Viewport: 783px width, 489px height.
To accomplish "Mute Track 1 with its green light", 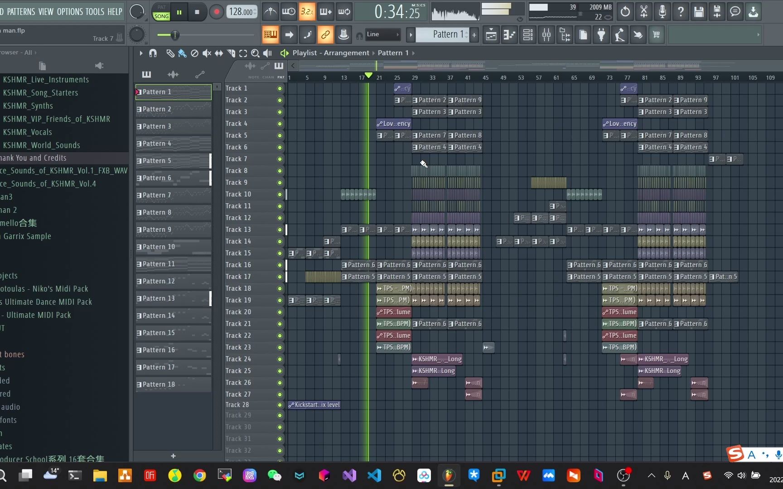I will tap(280, 89).
